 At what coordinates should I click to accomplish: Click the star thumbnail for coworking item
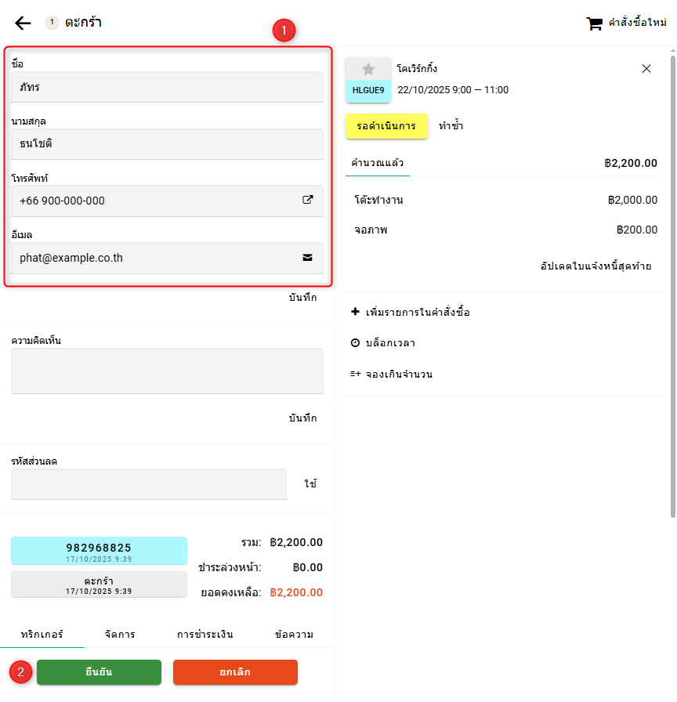(368, 69)
